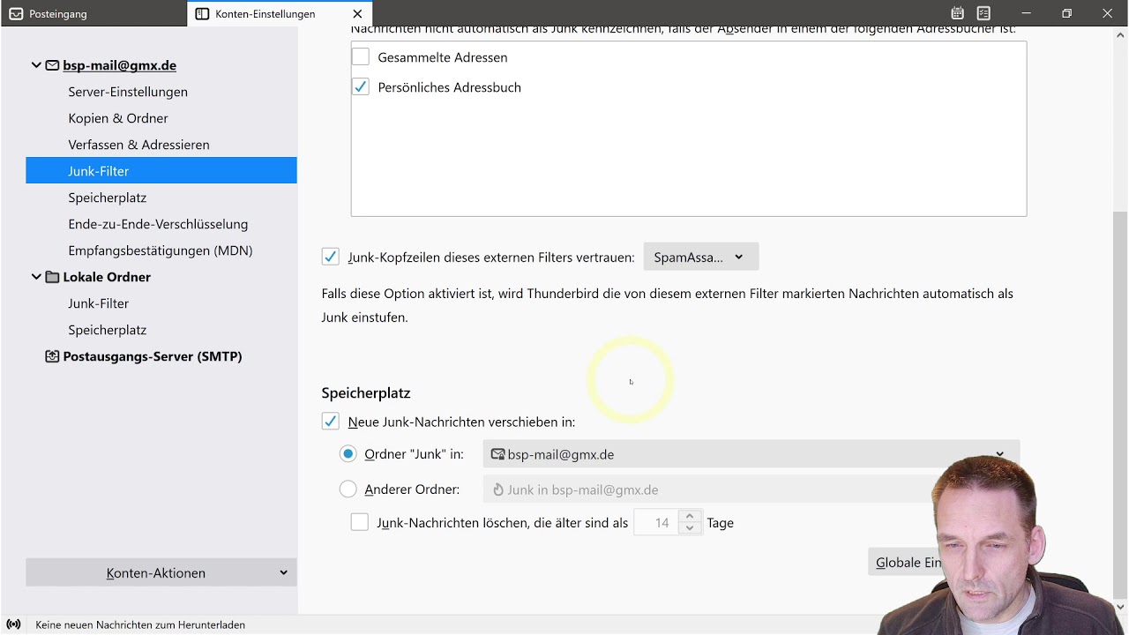Screen dimensions: 1129x635
Task: Click the mail icon in Ordner Junk dropdown
Action: 497,454
